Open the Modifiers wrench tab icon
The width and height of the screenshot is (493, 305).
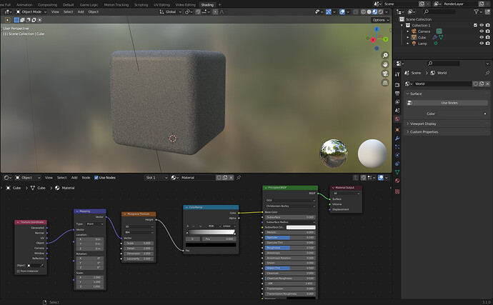pyautogui.click(x=397, y=138)
